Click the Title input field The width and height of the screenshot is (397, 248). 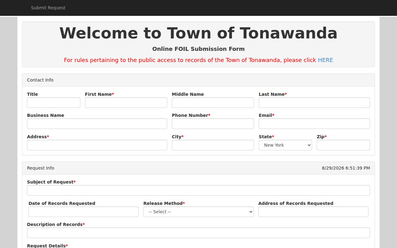tap(54, 103)
